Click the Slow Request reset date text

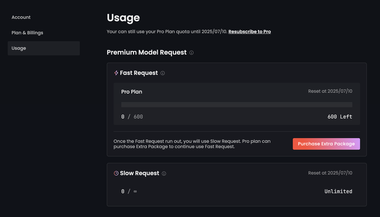click(330, 173)
